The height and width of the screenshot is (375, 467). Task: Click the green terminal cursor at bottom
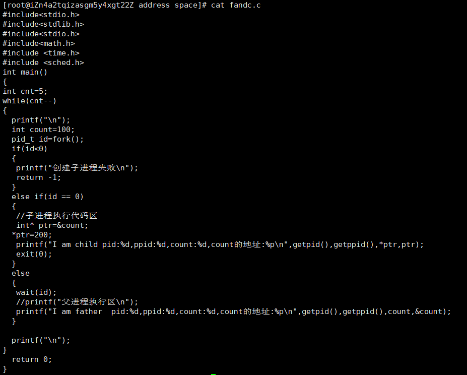coord(213,374)
